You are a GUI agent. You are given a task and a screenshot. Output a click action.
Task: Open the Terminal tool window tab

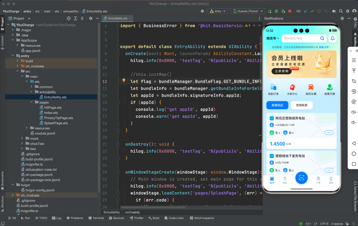click(96, 218)
